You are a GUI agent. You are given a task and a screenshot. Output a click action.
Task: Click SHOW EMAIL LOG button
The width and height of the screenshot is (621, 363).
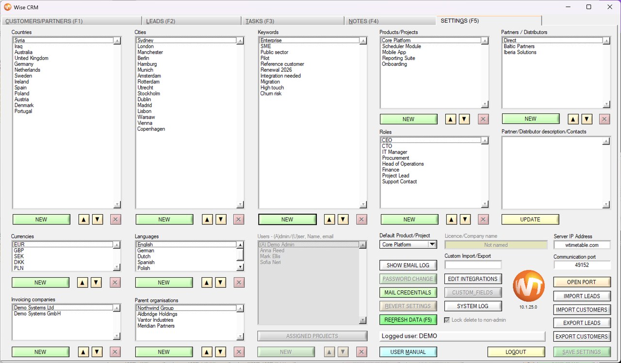click(408, 266)
